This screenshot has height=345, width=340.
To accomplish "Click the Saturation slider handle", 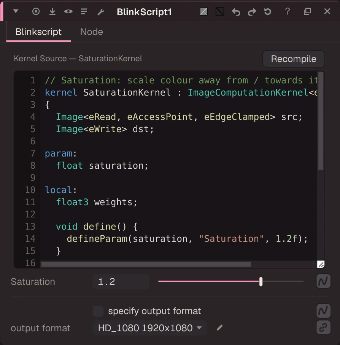I will (x=261, y=282).
